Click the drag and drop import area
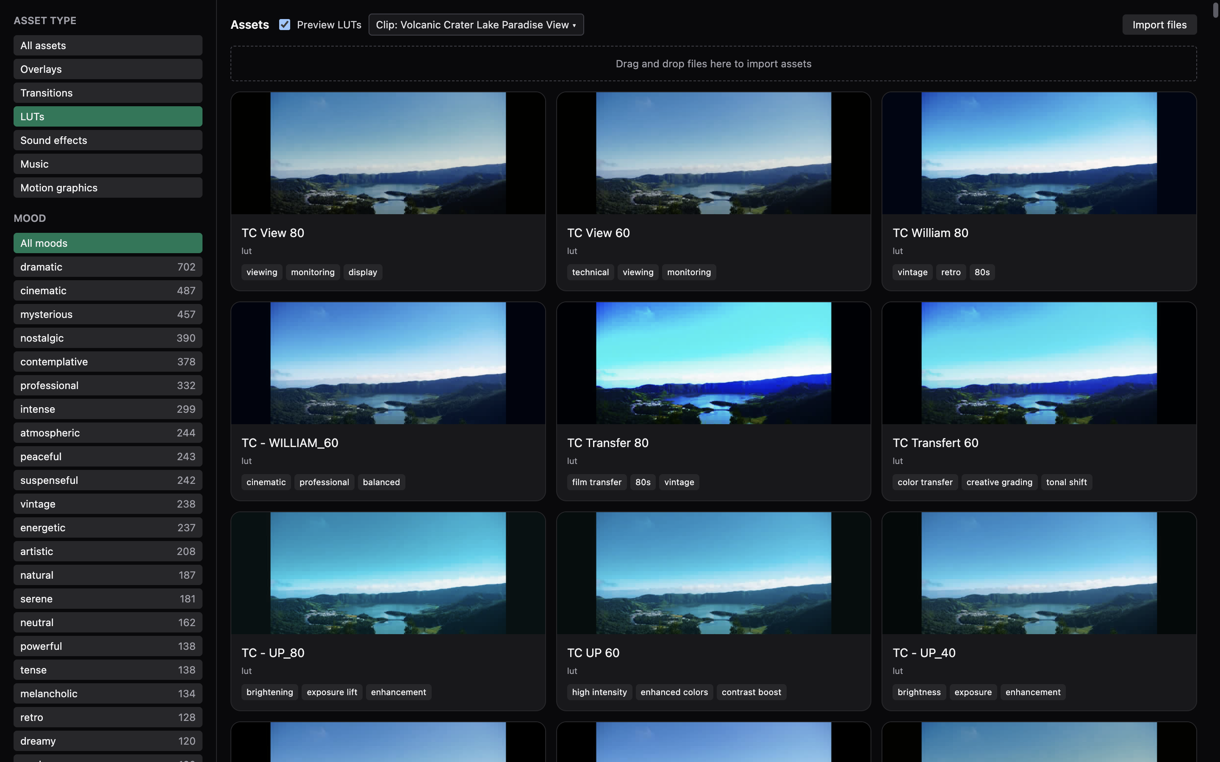Viewport: 1220px width, 762px height. (x=713, y=63)
